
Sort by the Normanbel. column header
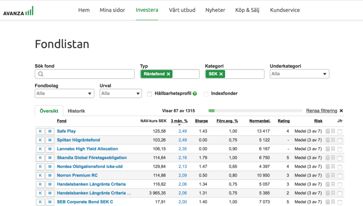point(260,121)
